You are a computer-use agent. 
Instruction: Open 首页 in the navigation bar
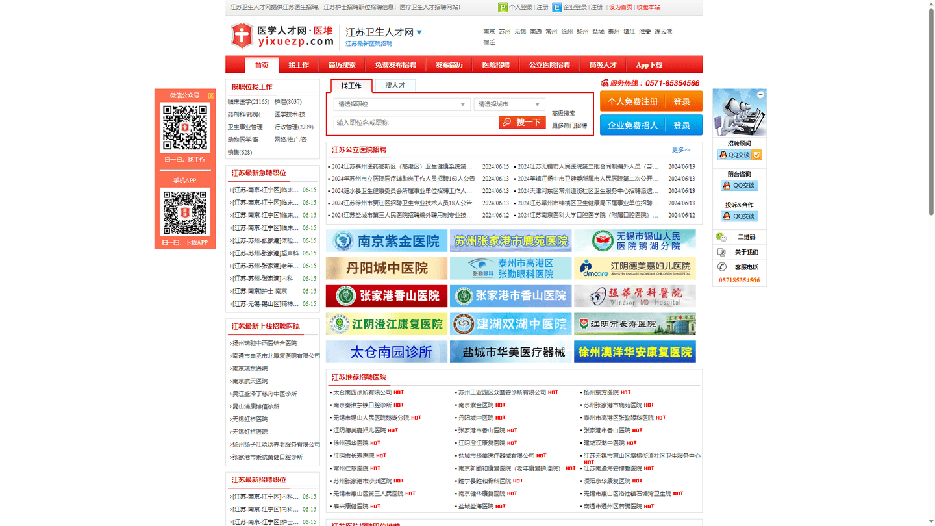pyautogui.click(x=262, y=65)
